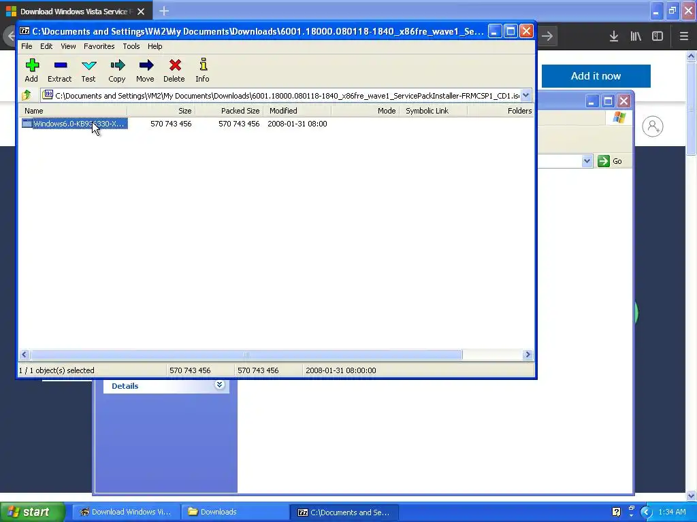Open the Favorites menu
Screen dimensions: 697x522
tap(99, 46)
